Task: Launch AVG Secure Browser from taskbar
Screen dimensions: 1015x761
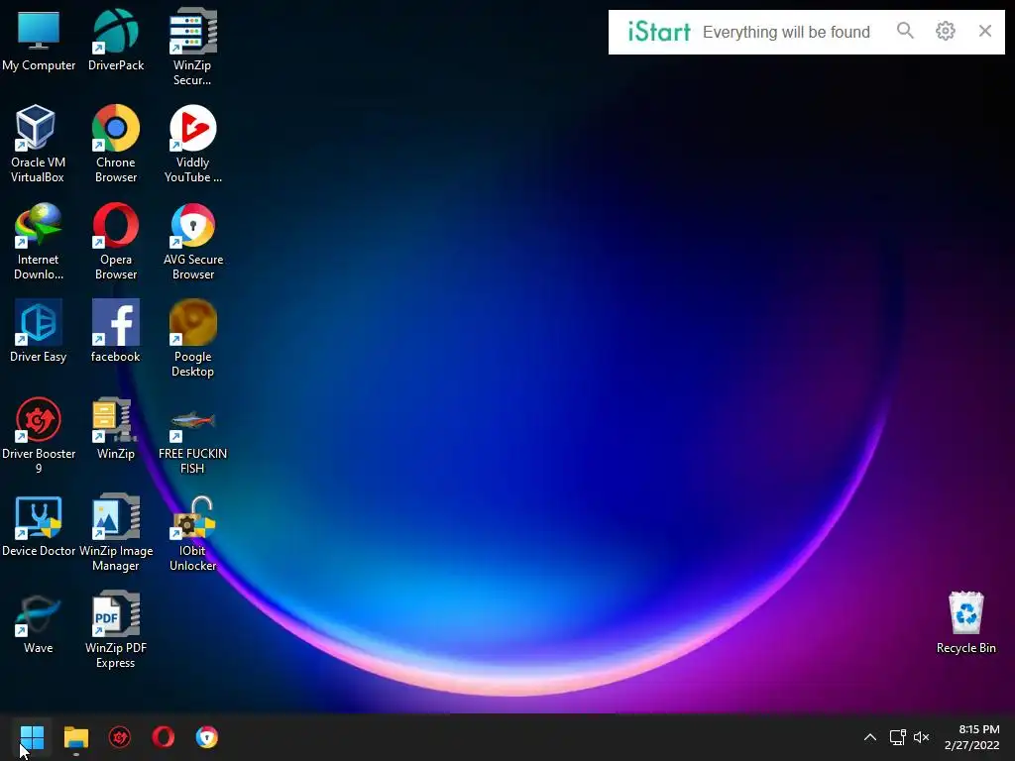Action: point(207,737)
